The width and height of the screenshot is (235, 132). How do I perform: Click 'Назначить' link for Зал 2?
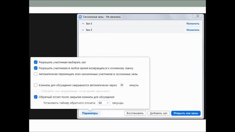[x=193, y=30]
